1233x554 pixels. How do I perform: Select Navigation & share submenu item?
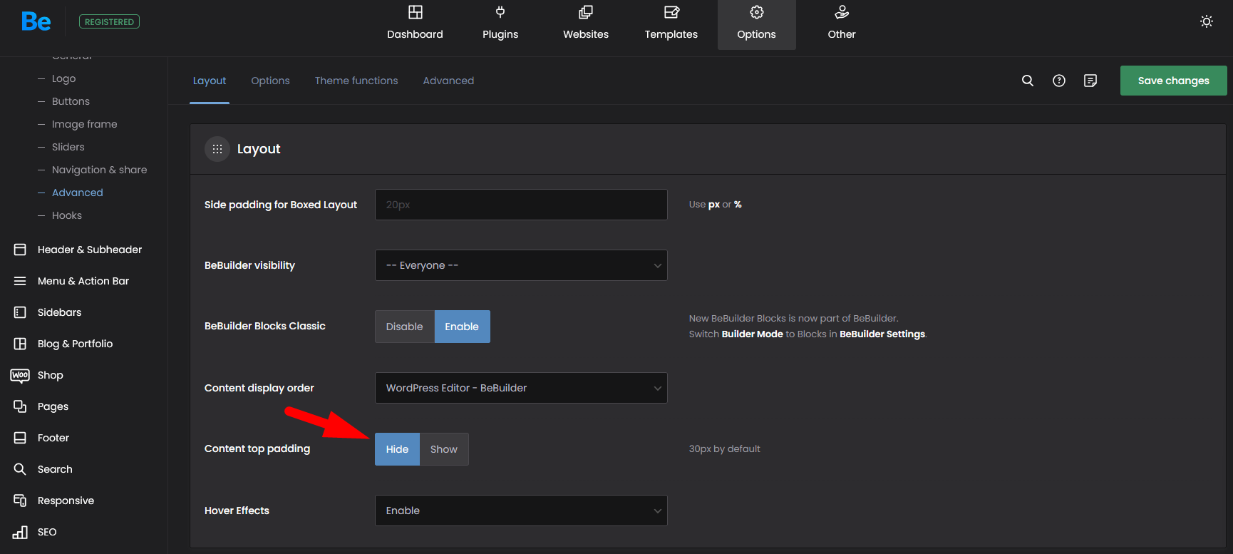click(x=99, y=170)
